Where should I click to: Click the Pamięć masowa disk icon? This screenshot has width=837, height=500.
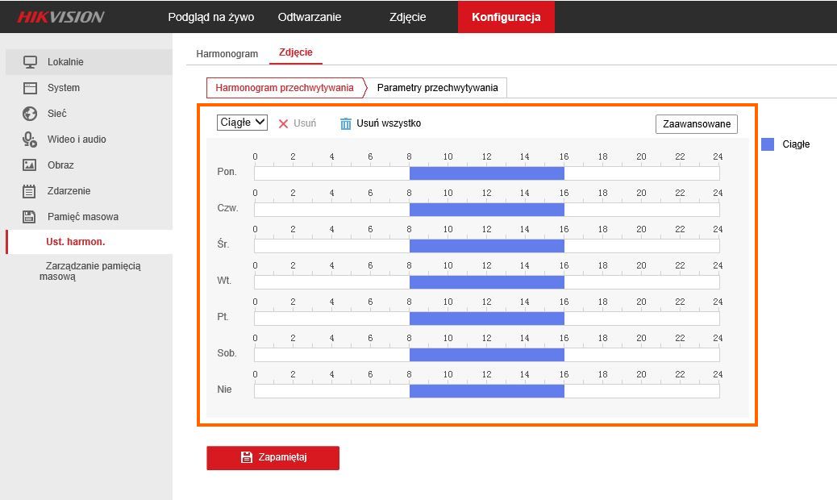click(30, 217)
